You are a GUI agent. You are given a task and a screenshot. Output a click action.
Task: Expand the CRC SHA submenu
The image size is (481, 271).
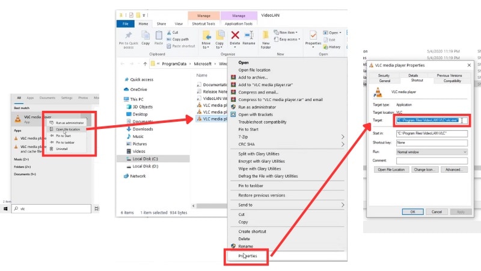tap(288, 145)
